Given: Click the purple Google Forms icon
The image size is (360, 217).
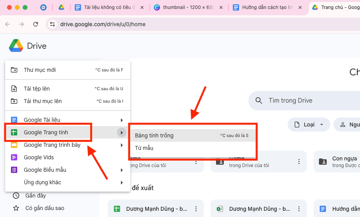Looking at the screenshot, I should coord(14,170).
